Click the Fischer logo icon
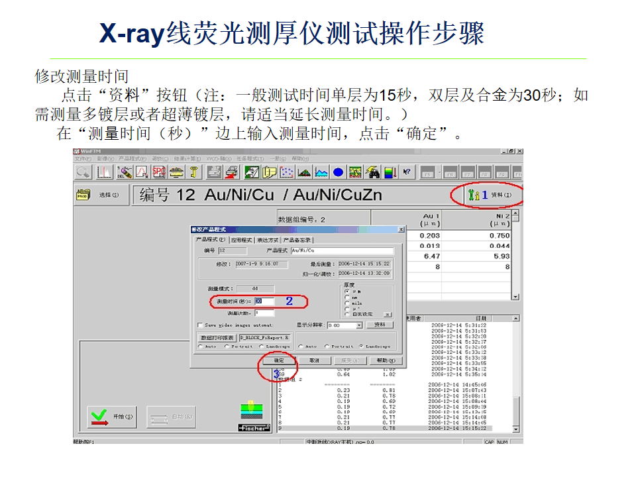636x477 pixels. [255, 428]
